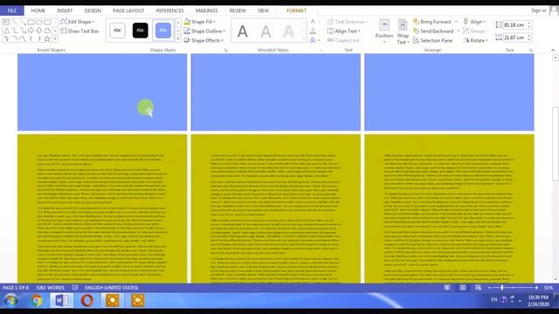
Task: Apply the blue filled Abc shape style
Action: click(163, 31)
